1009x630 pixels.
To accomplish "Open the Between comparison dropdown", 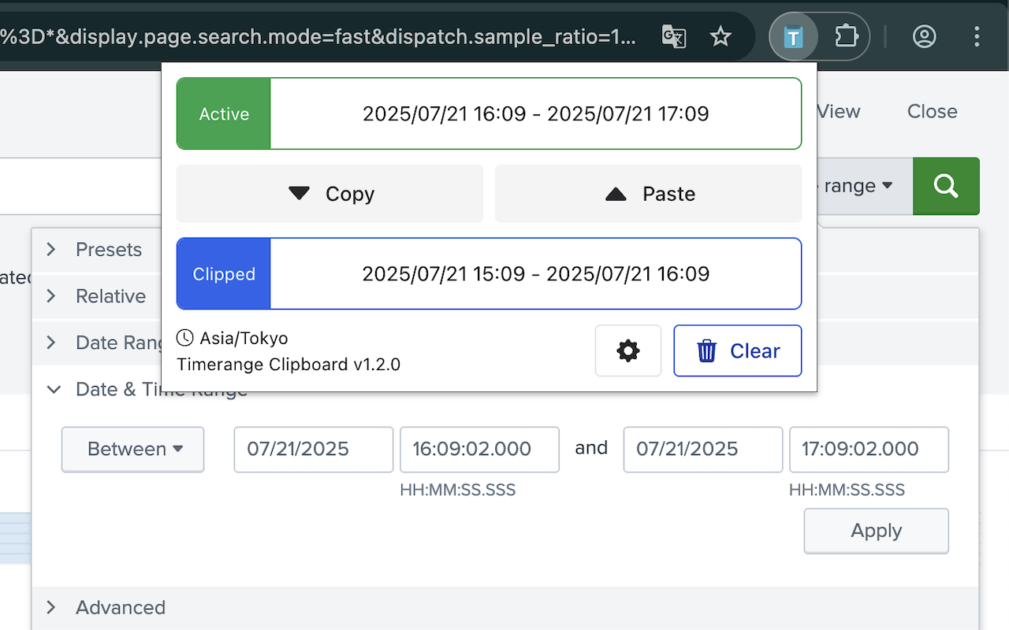I will (132, 449).
